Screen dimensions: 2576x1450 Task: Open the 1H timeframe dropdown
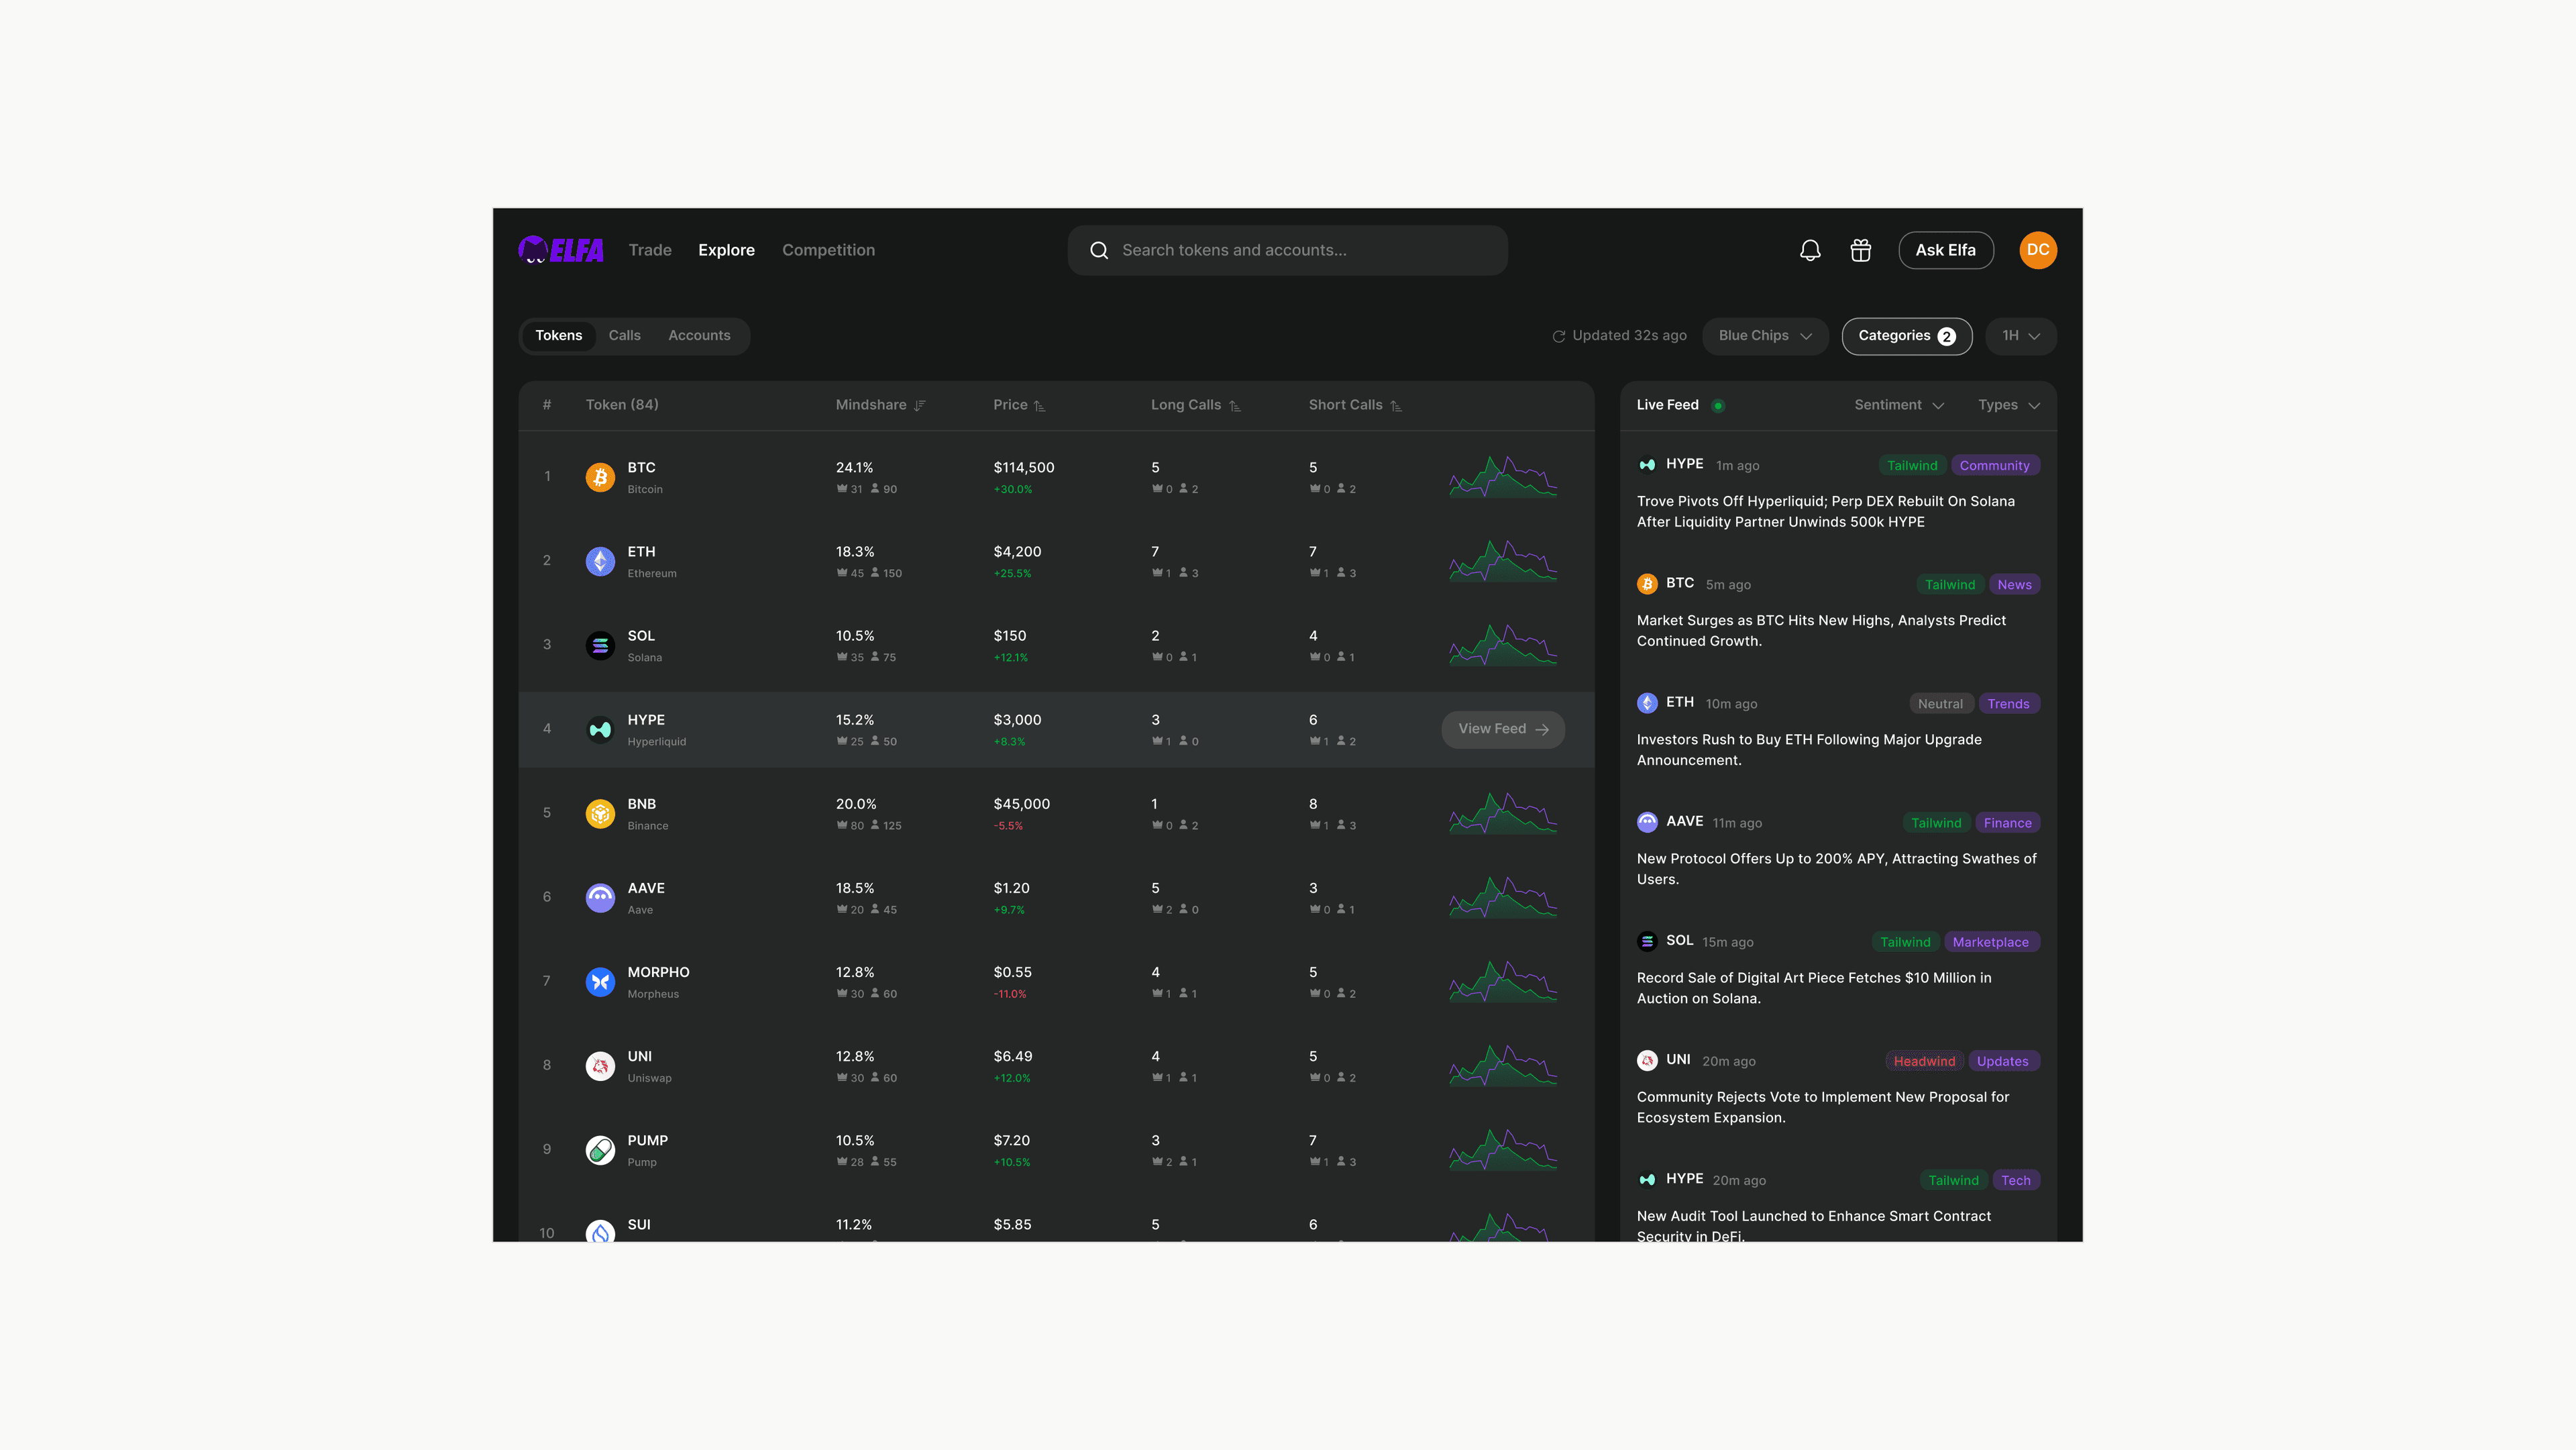tap(2020, 336)
